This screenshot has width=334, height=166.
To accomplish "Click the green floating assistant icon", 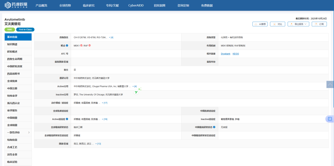I will [136, 92].
